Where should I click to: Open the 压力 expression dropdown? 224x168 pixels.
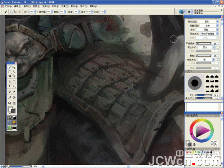point(207,47)
